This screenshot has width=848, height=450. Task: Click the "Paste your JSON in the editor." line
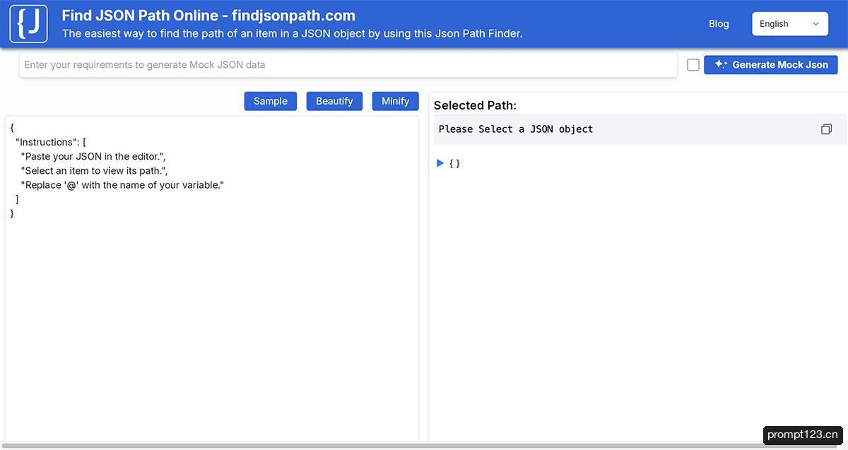[x=93, y=157]
